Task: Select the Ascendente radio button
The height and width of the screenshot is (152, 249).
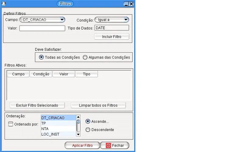Action: [x=88, y=121]
